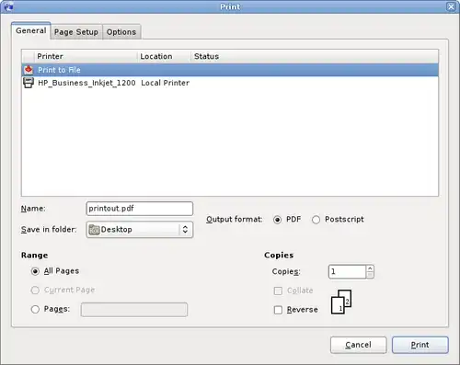The image size is (460, 365).
Task: Click the Desktop folder icon
Action: tap(94, 230)
